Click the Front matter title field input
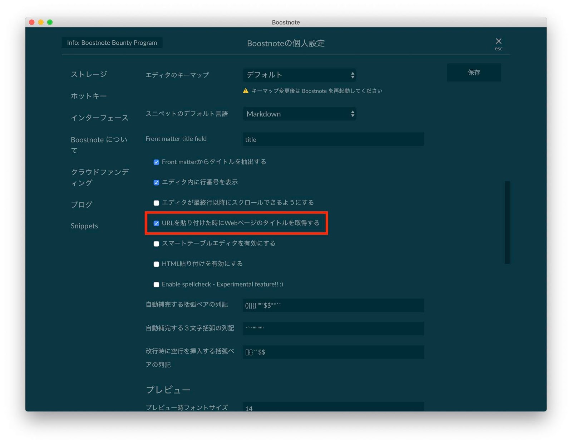The width and height of the screenshot is (572, 445). click(333, 139)
